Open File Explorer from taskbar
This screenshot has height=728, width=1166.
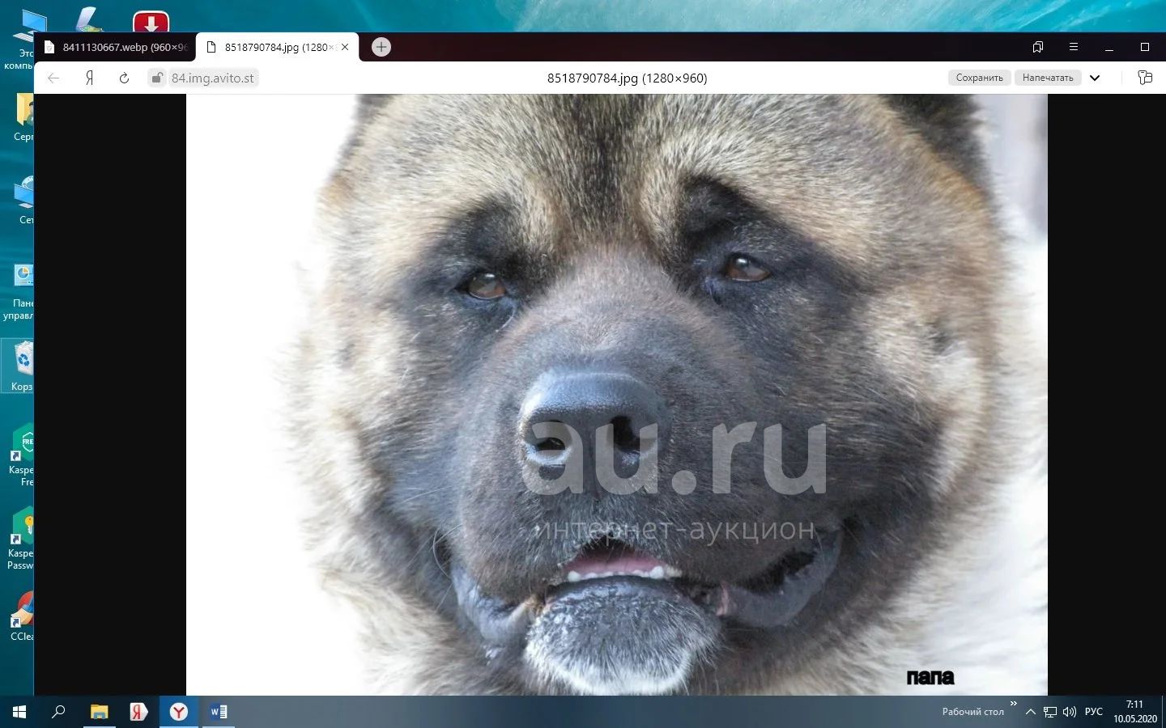click(99, 712)
